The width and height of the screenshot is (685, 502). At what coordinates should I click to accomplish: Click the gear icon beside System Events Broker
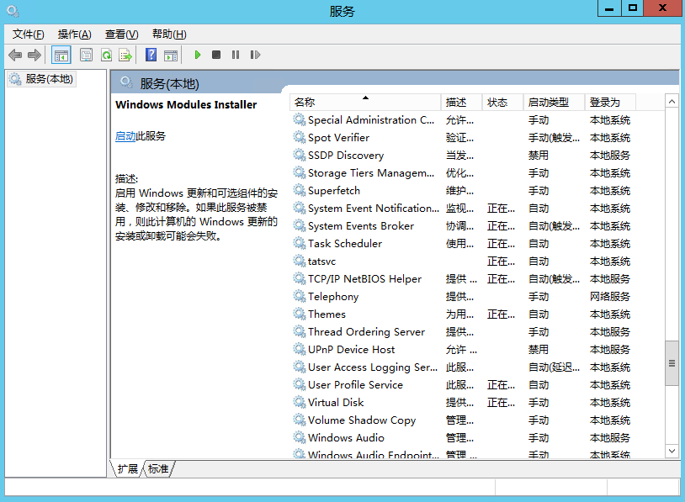tap(300, 225)
